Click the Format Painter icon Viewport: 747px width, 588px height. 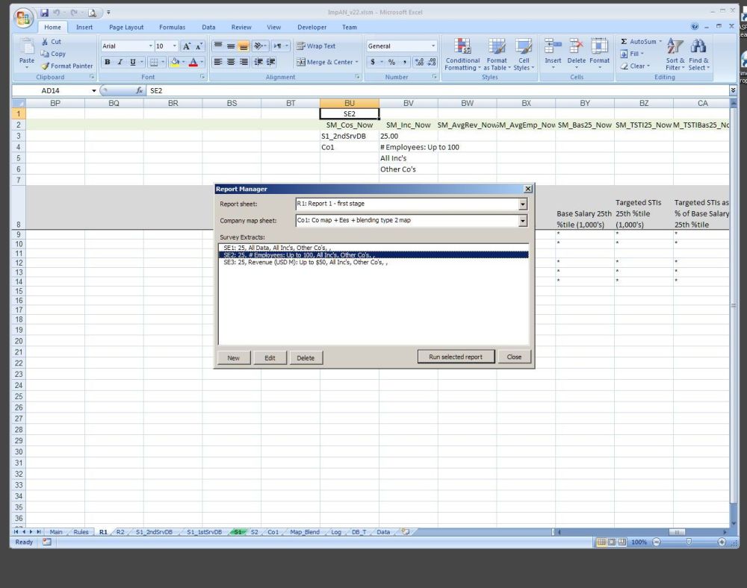46,66
